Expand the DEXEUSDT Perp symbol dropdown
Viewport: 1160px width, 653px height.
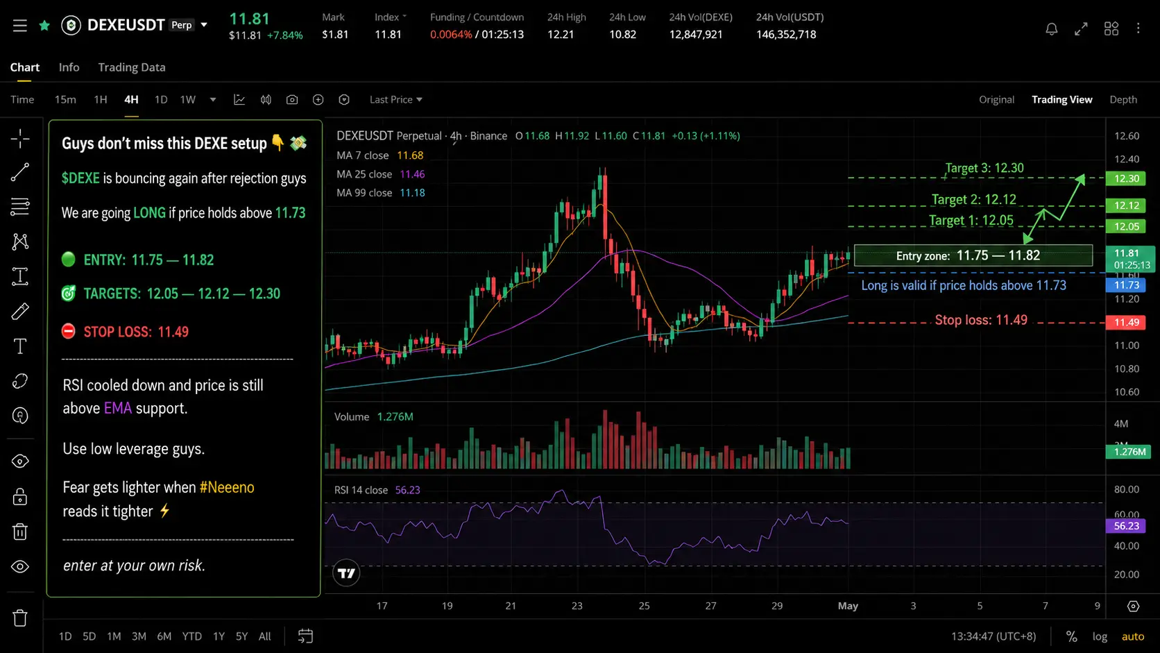204,26
